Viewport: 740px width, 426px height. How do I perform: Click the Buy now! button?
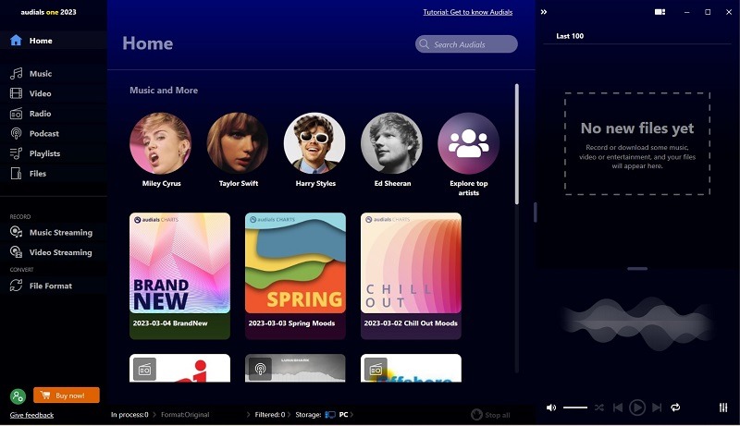click(x=67, y=396)
